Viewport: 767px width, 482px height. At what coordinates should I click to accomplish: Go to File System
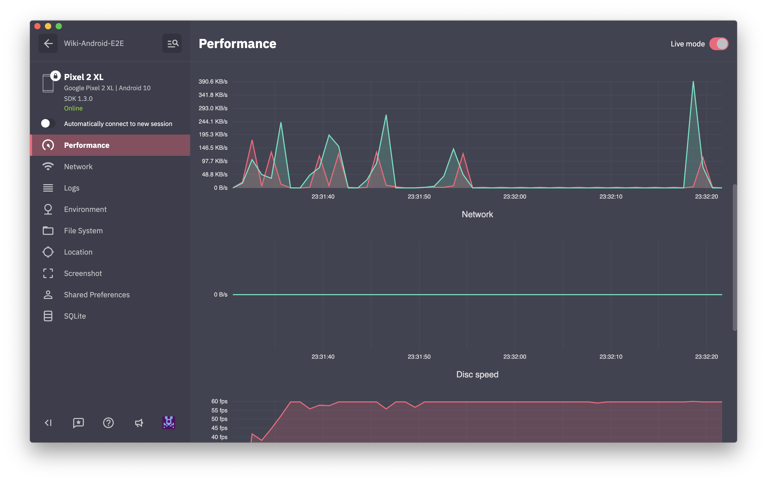[83, 231]
